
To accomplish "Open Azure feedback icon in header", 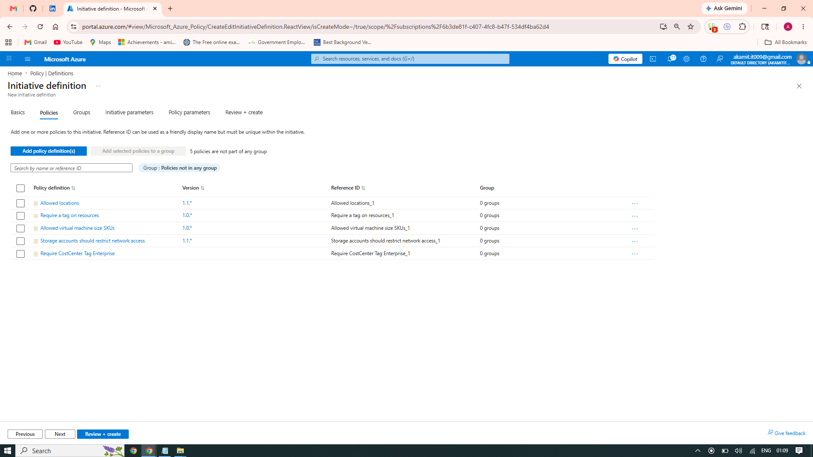I will coord(720,59).
